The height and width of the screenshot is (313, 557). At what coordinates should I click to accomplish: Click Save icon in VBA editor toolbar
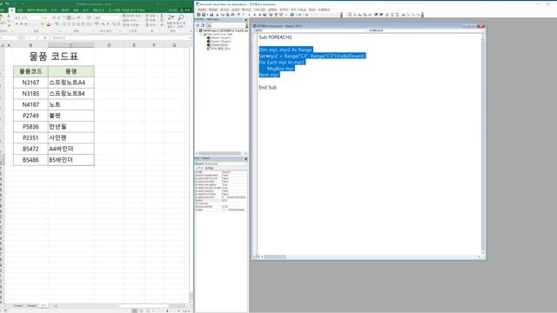click(211, 15)
